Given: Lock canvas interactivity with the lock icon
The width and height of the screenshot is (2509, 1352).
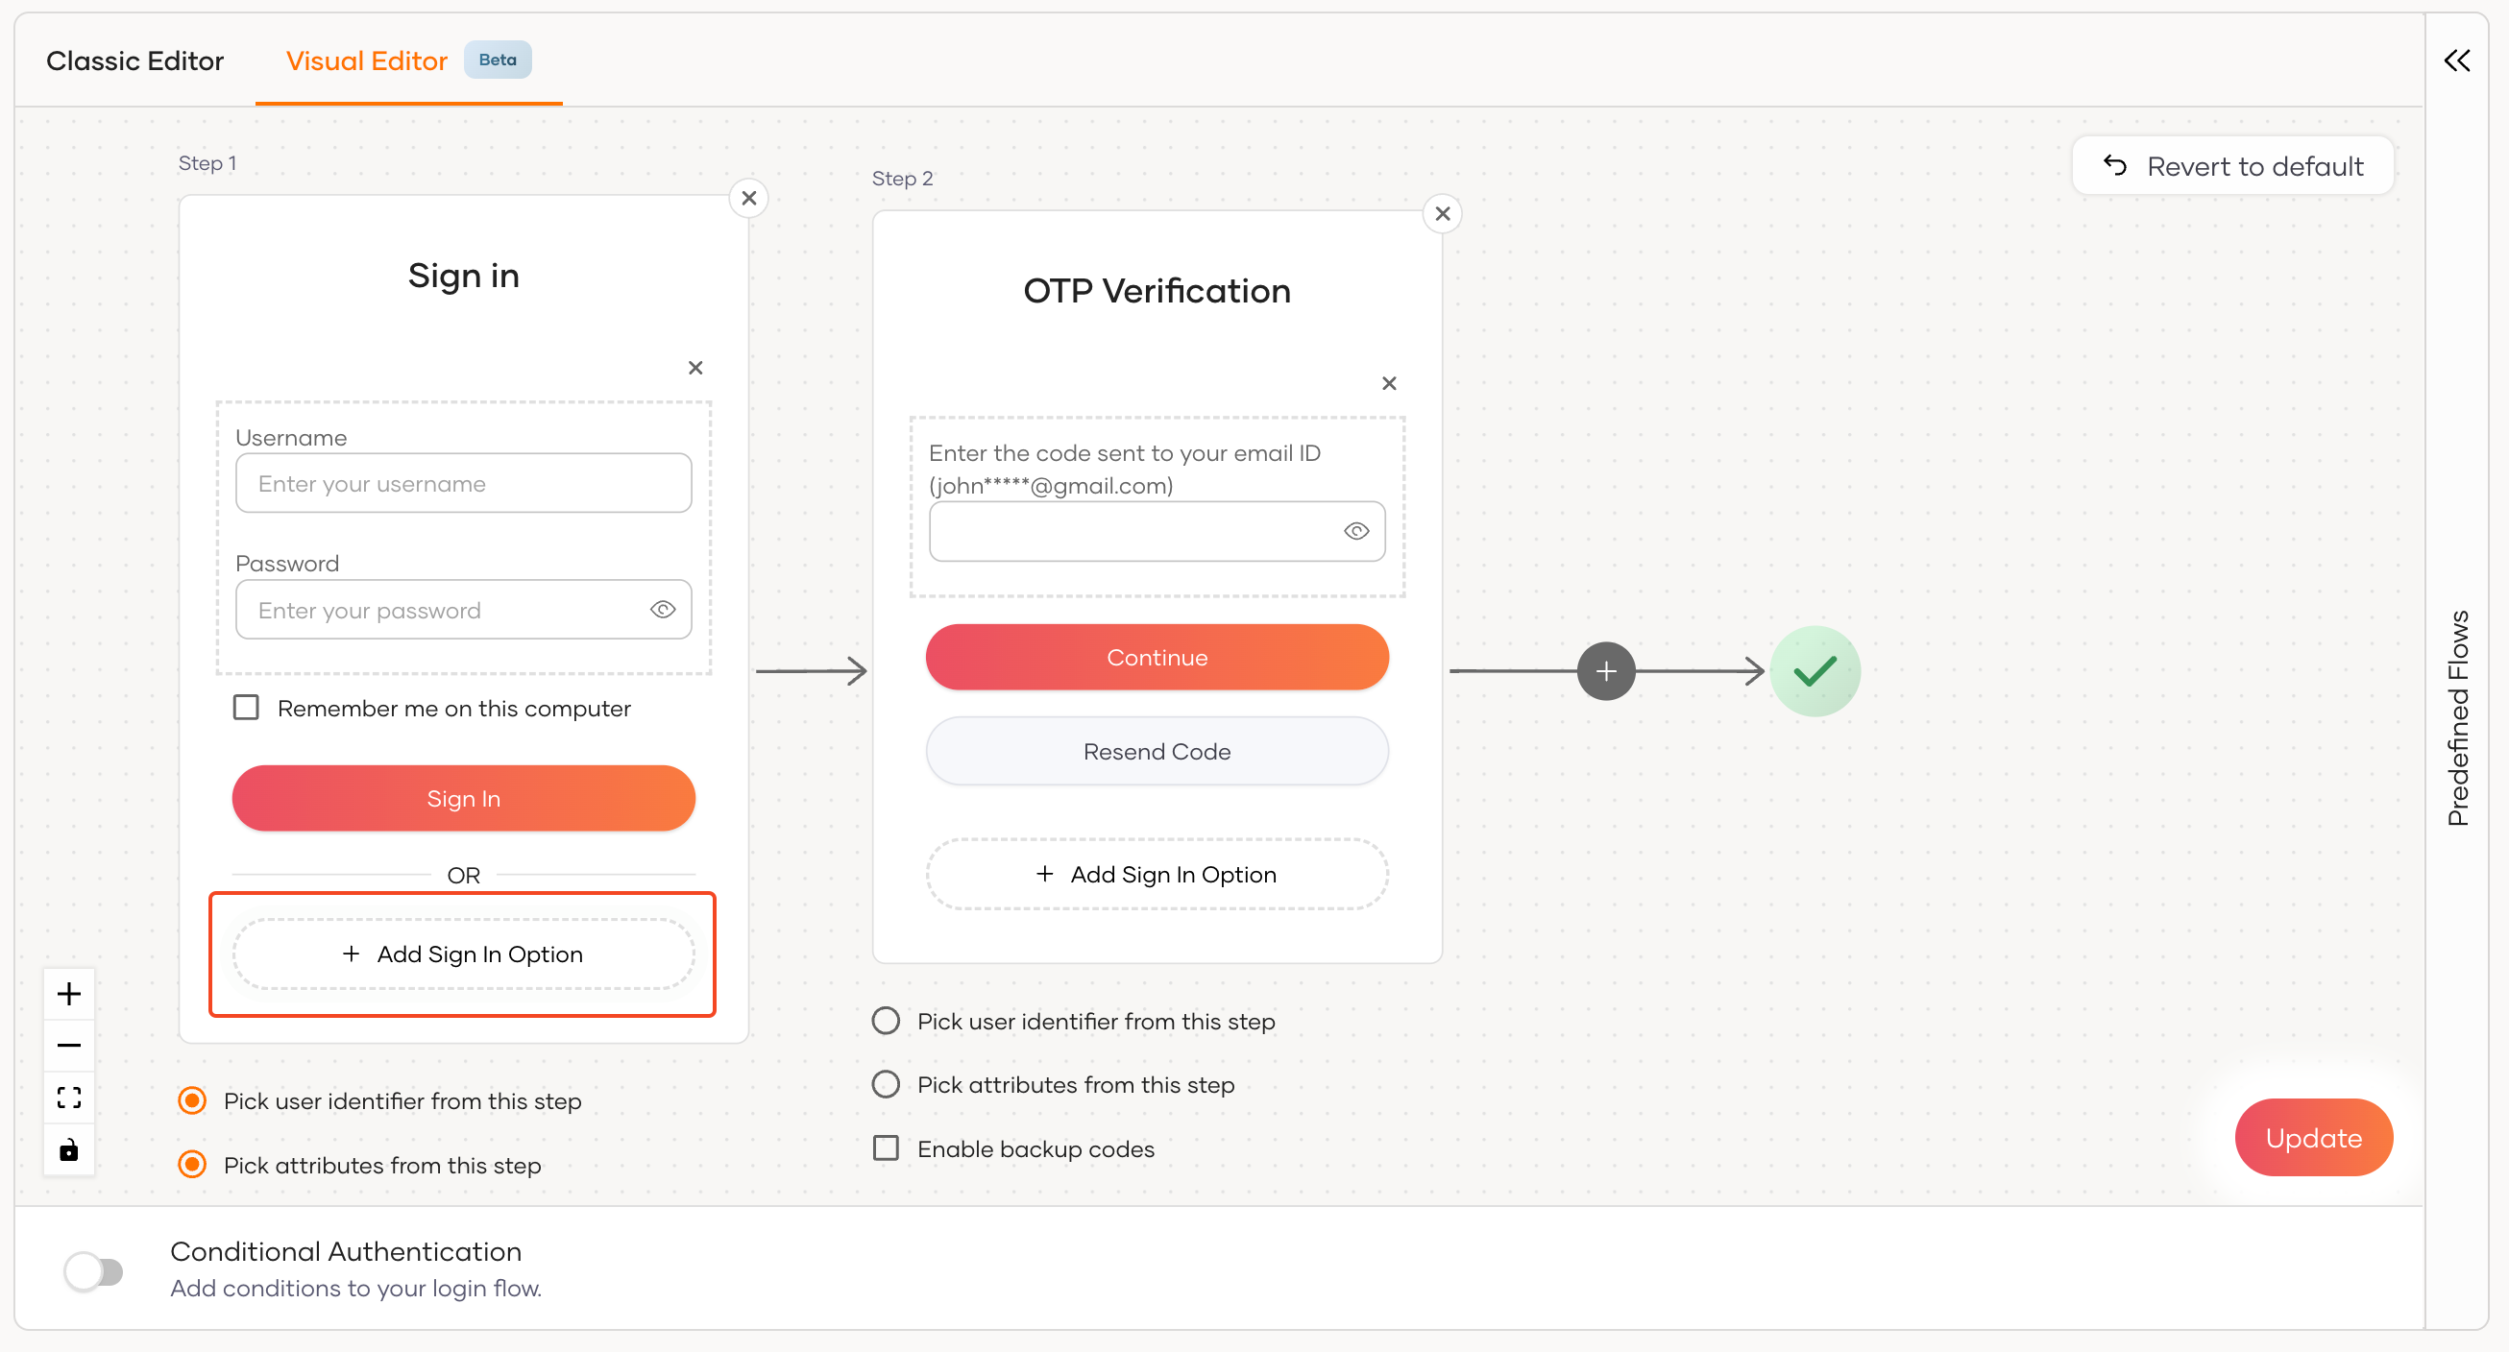Looking at the screenshot, I should 69,1149.
